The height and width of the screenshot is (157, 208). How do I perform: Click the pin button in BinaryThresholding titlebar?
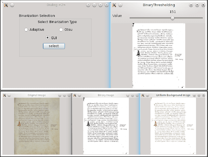(x=120, y=5)
